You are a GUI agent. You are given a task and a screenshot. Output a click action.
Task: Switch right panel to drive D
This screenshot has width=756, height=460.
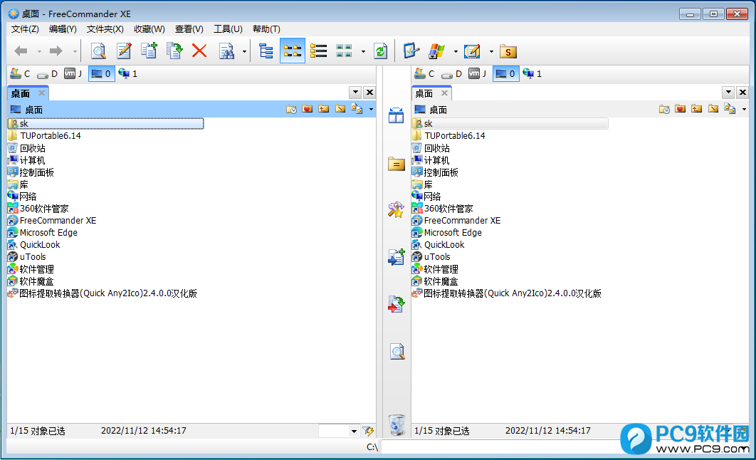[x=451, y=73]
